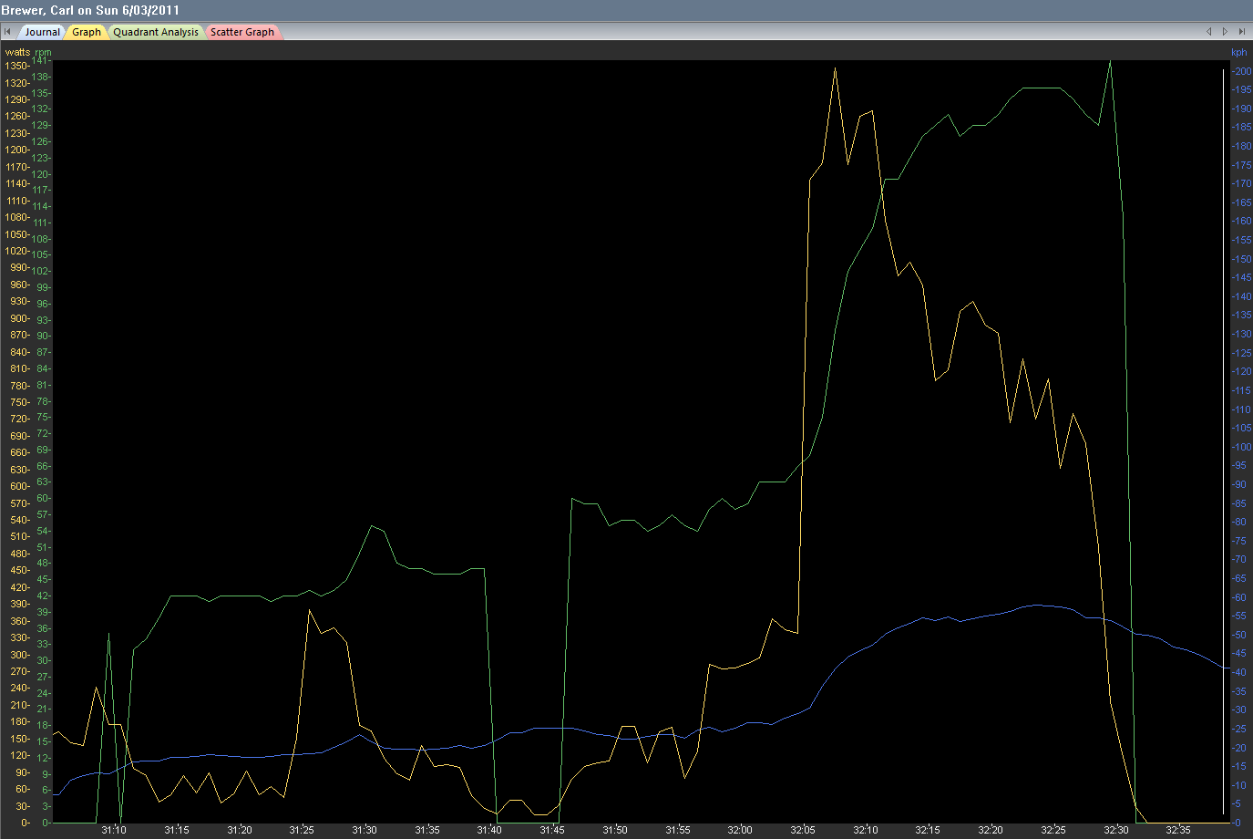Click the 175 kph axis value
Viewport: 1253px width, 839px height.
[1242, 165]
